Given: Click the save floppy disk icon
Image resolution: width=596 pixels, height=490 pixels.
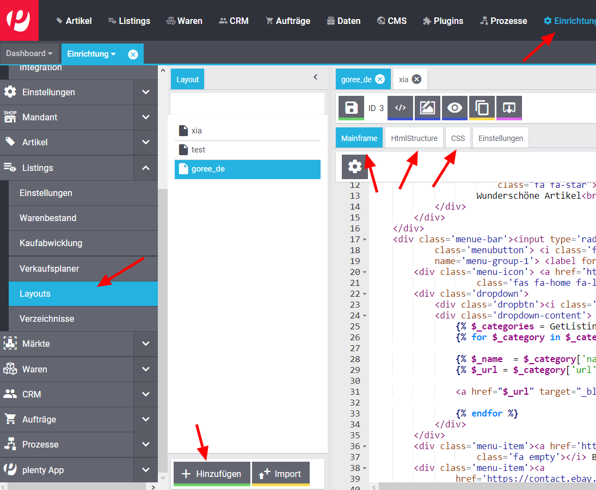Looking at the screenshot, I should click(x=351, y=108).
